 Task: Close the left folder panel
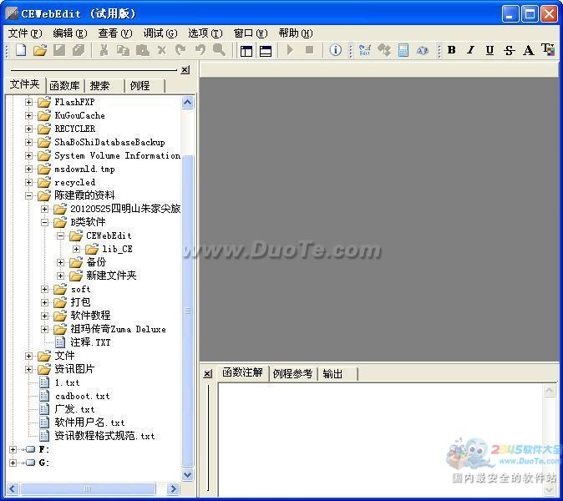point(185,69)
